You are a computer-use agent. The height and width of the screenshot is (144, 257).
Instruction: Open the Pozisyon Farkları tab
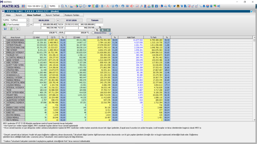pyautogui.click(x=72, y=15)
